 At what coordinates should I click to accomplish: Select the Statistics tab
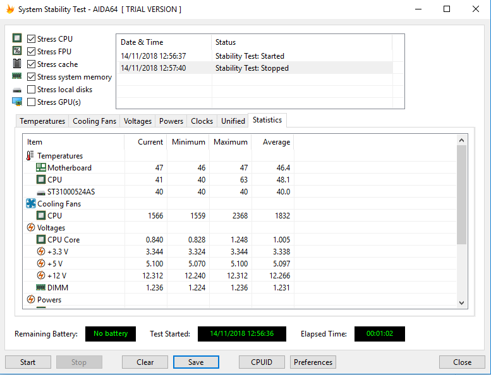click(267, 120)
